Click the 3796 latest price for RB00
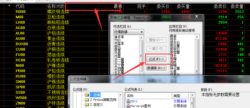This screenshot has width=250, height=108. click(118, 12)
